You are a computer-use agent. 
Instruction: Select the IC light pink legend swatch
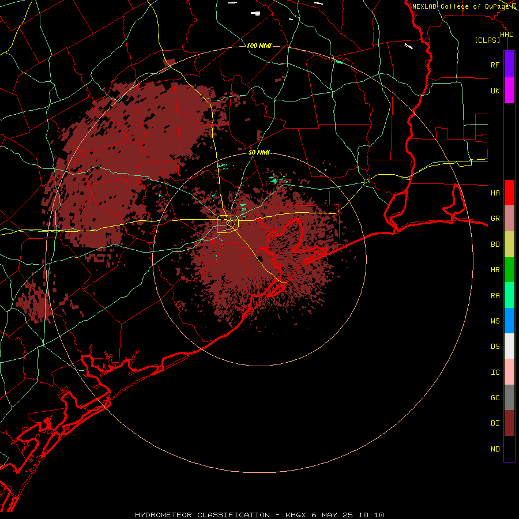[509, 372]
